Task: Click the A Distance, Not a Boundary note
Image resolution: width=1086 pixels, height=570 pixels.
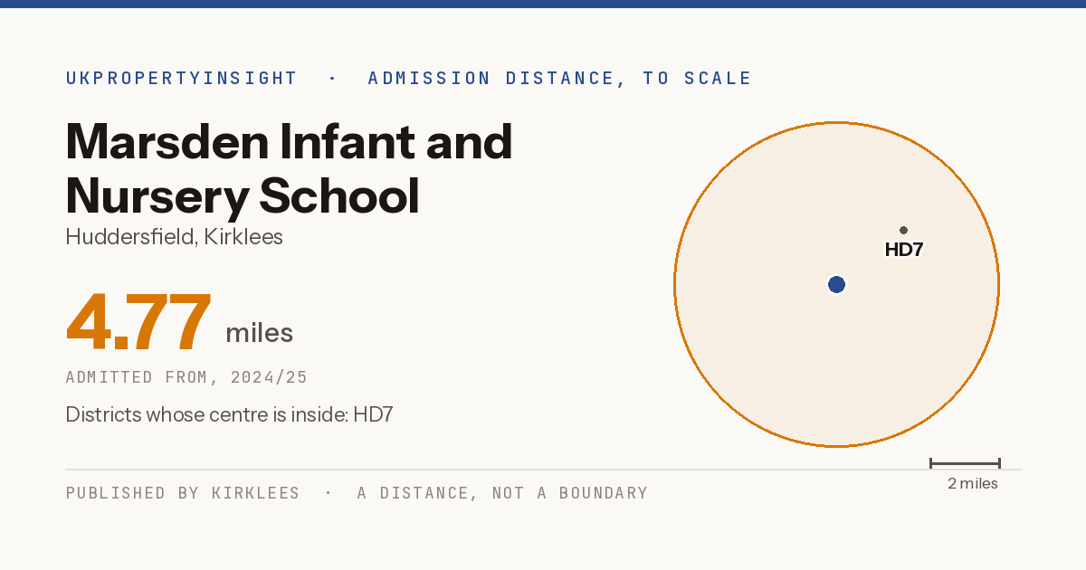Action: (502, 493)
